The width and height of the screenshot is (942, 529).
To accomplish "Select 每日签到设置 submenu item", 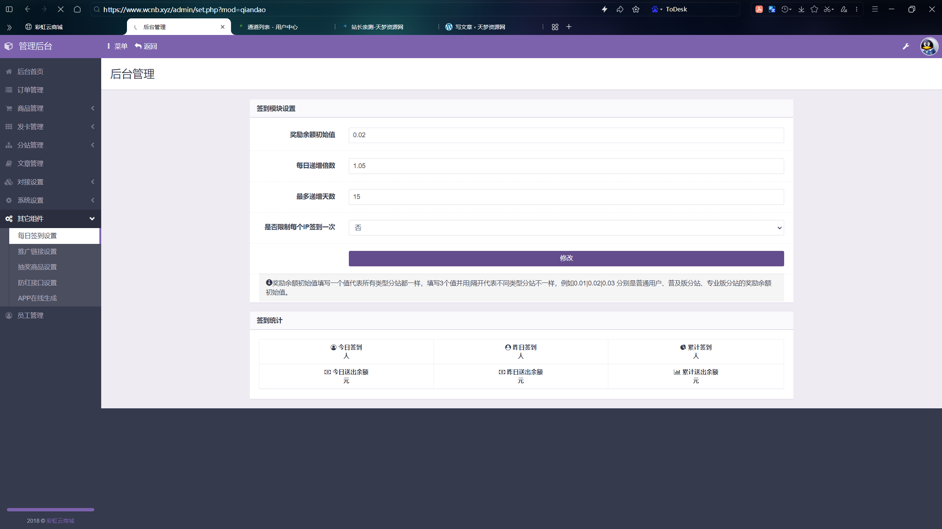I will click(54, 236).
